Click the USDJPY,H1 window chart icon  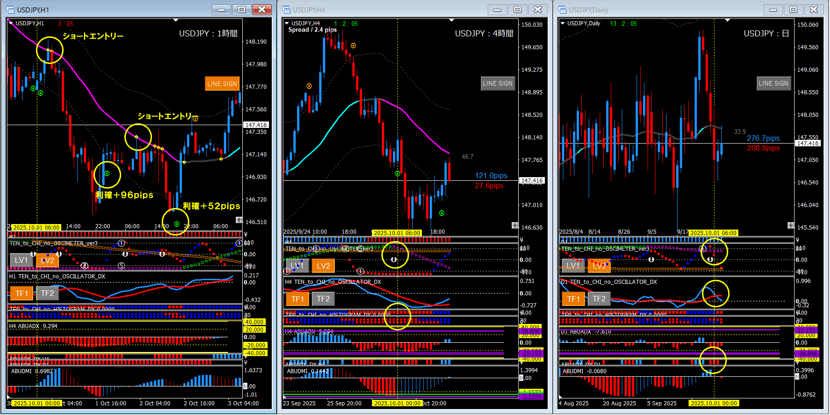coord(11,10)
